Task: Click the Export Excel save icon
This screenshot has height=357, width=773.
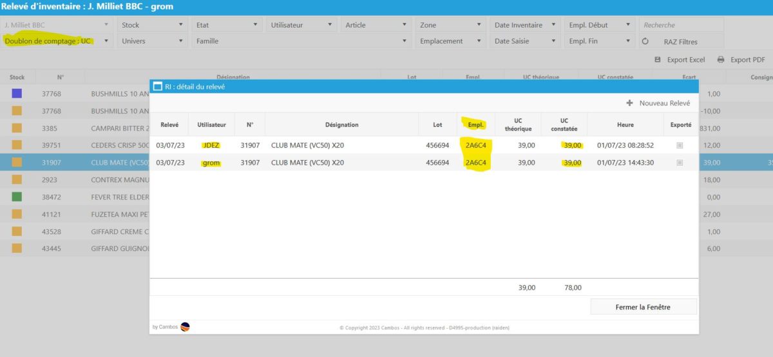Action: 658,60
